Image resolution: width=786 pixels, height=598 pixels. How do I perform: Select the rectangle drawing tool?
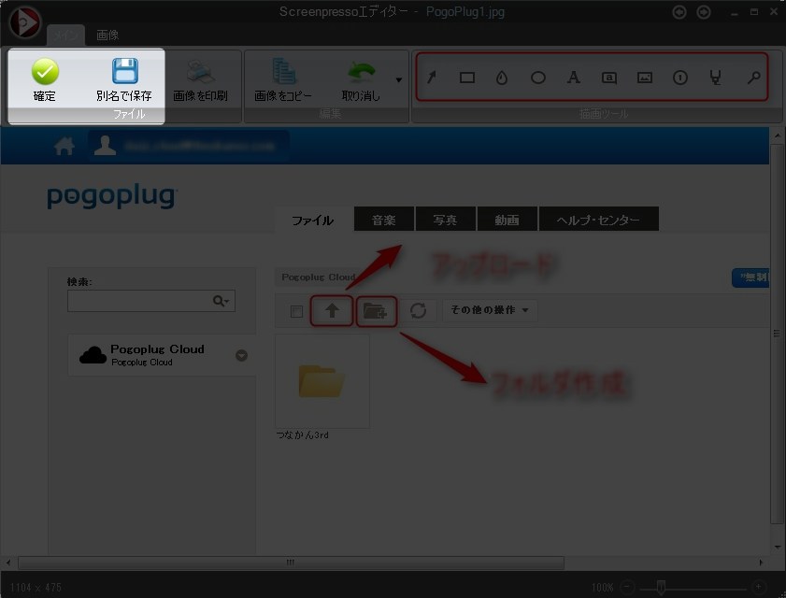pos(467,78)
